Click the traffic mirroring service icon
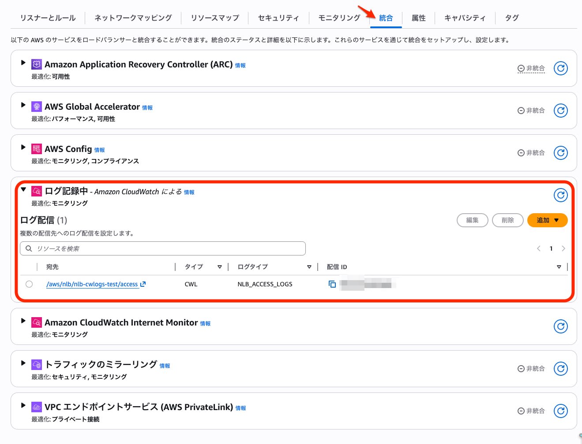The width and height of the screenshot is (582, 444). pyautogui.click(x=37, y=365)
